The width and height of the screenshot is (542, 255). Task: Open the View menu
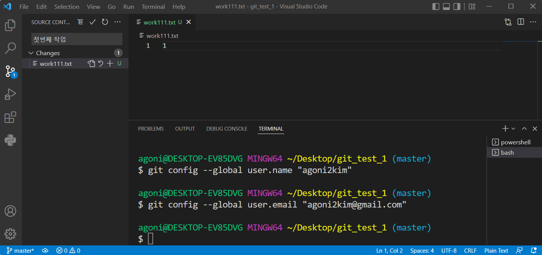click(93, 7)
